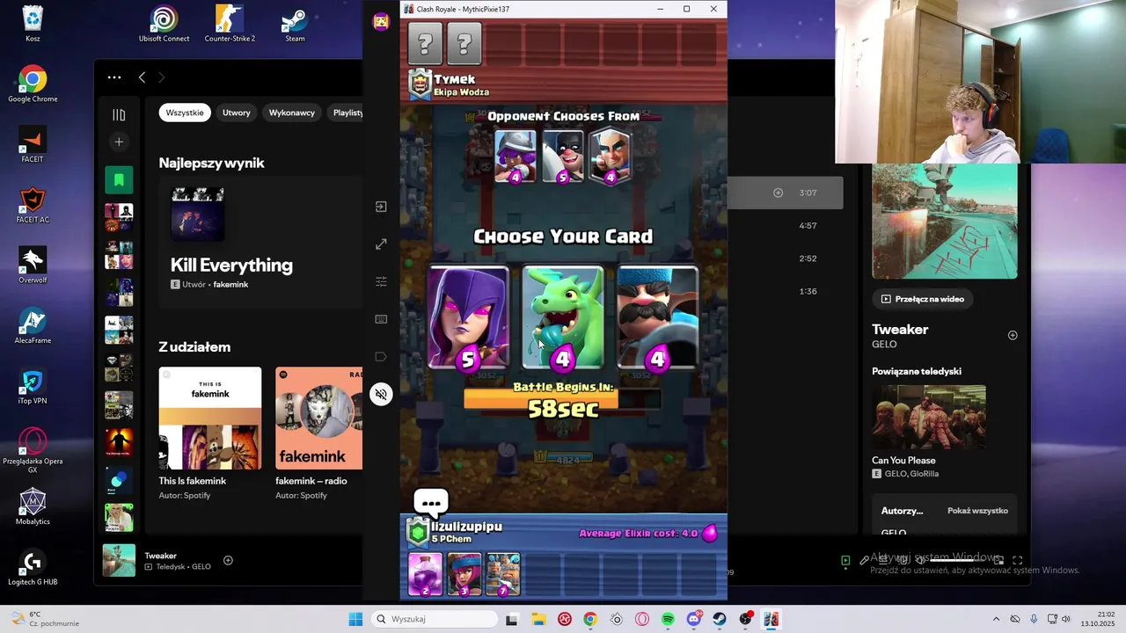Mute emulator sound in the sidebar

pos(381,395)
